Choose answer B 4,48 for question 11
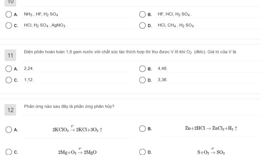This screenshot has height=155, width=261. pos(142,69)
